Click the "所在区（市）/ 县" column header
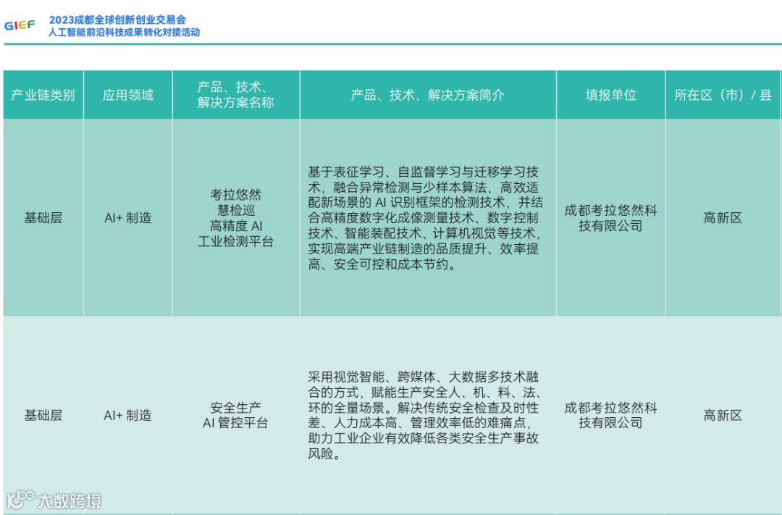The height and width of the screenshot is (515, 782). (x=723, y=95)
